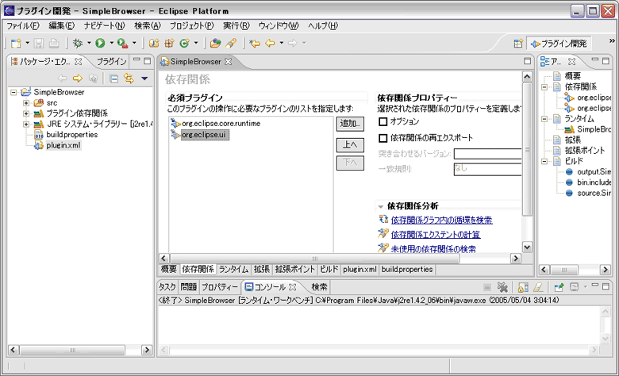Image resolution: width=619 pixels, height=376 pixels.
Task: Click the editor vertical scrollbar thumb
Action: pyautogui.click(x=527, y=150)
